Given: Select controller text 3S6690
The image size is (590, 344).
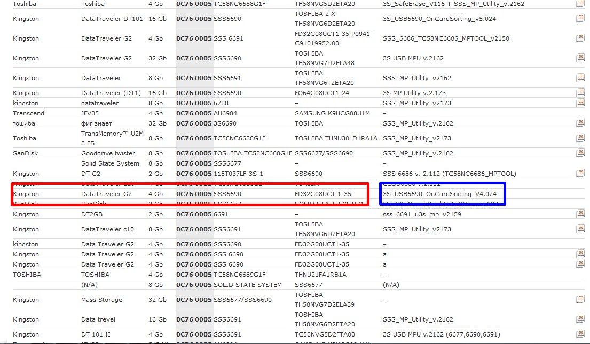Looking at the screenshot, I should point(225,123).
